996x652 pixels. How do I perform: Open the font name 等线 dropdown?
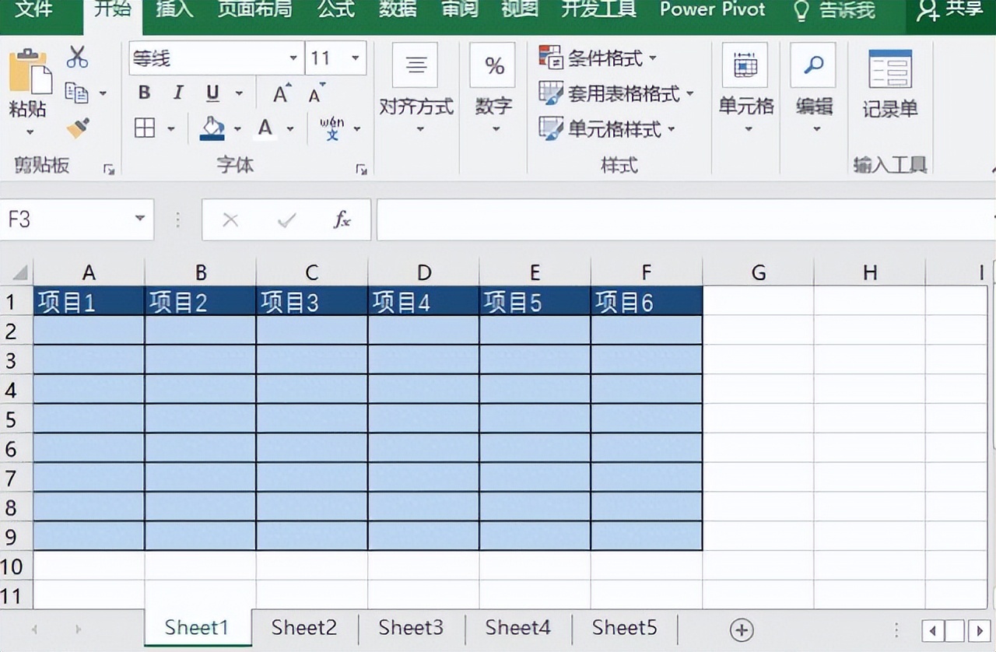[x=293, y=58]
